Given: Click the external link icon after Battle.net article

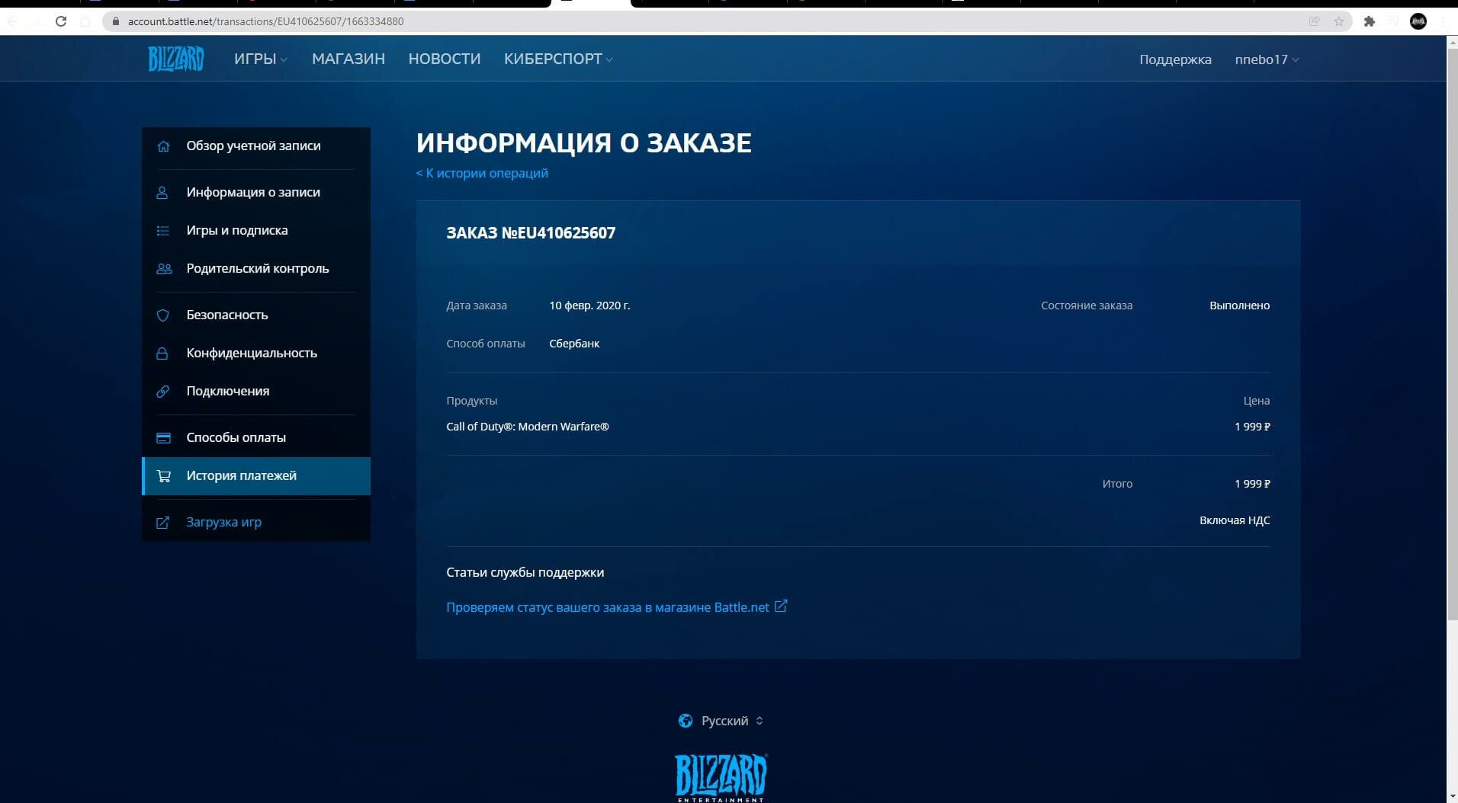Looking at the screenshot, I should 781,606.
